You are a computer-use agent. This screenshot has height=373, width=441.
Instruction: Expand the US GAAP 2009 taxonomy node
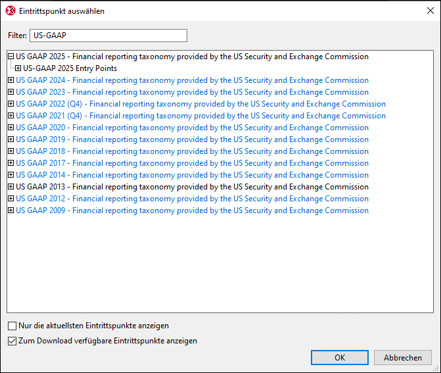point(11,211)
